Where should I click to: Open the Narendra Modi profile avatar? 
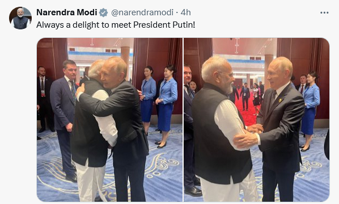pos(20,18)
